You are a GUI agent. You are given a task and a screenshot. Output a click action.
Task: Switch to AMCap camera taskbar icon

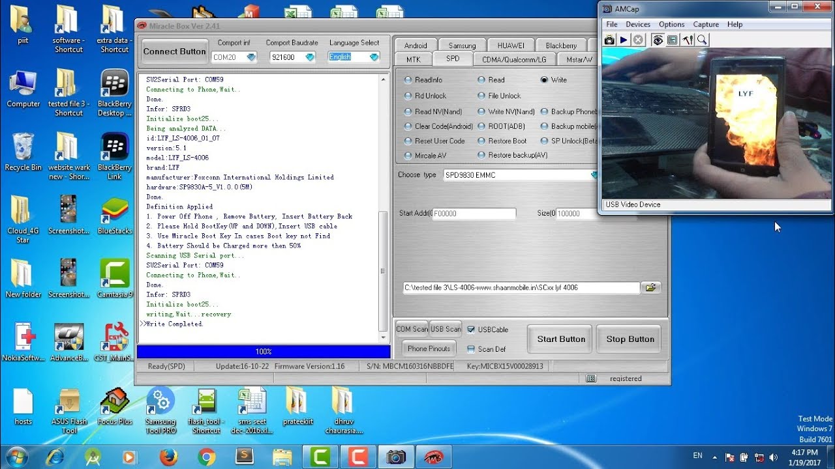(395, 456)
